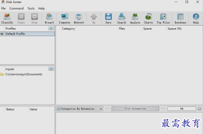This screenshot has width=203, height=134.
Task: Click the 0% progress bar
Action: 182,109
